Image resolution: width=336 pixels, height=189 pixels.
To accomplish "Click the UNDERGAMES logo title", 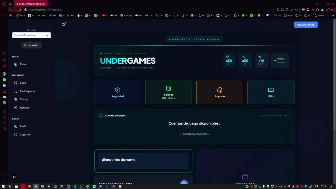I will 128,61.
